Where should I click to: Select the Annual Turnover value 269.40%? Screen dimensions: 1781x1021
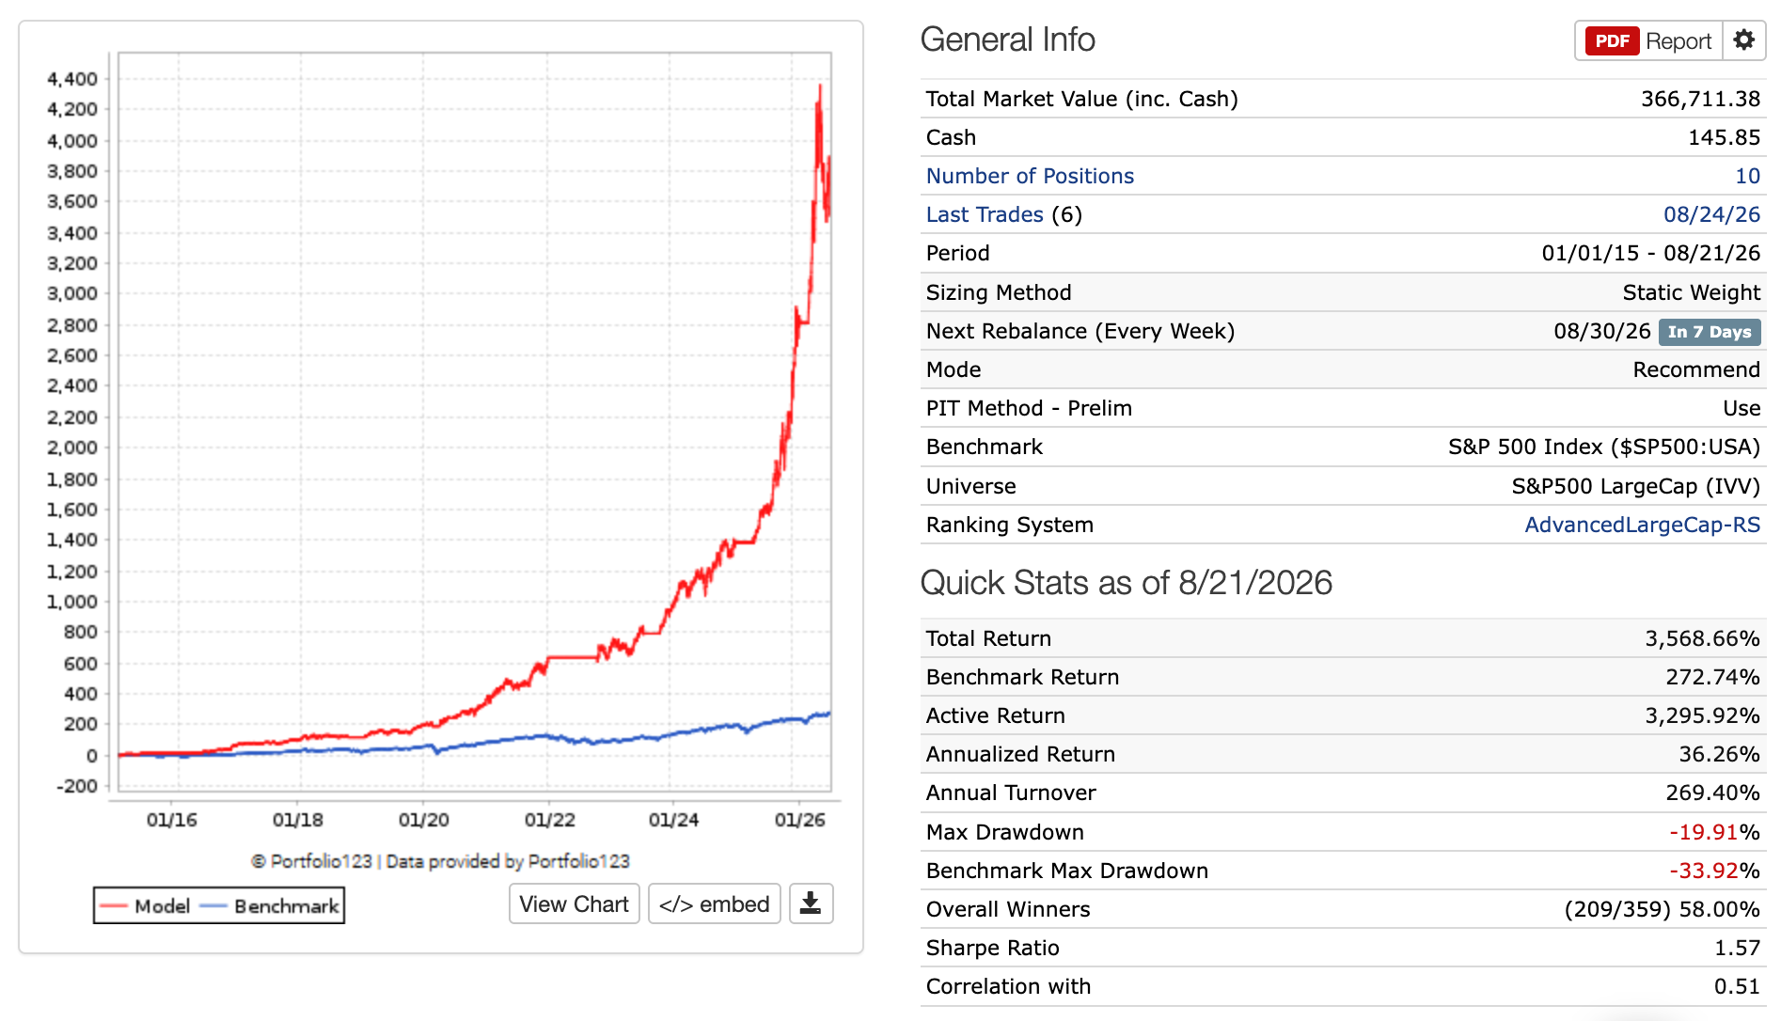point(1712,793)
